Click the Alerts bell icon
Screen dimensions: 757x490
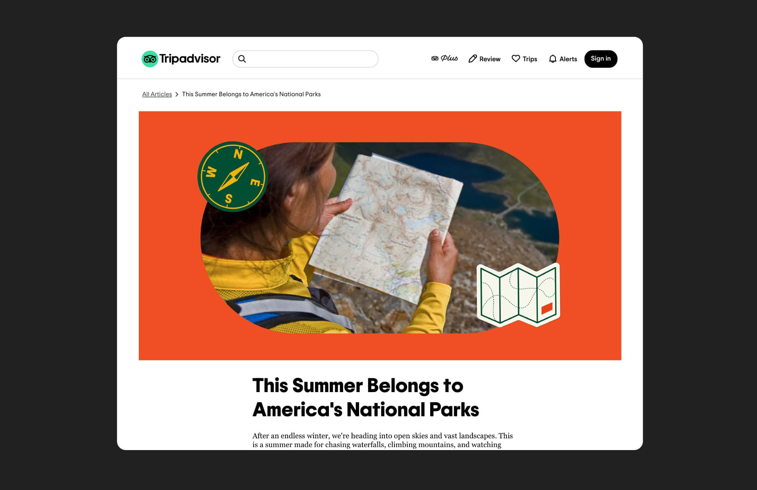pyautogui.click(x=553, y=59)
